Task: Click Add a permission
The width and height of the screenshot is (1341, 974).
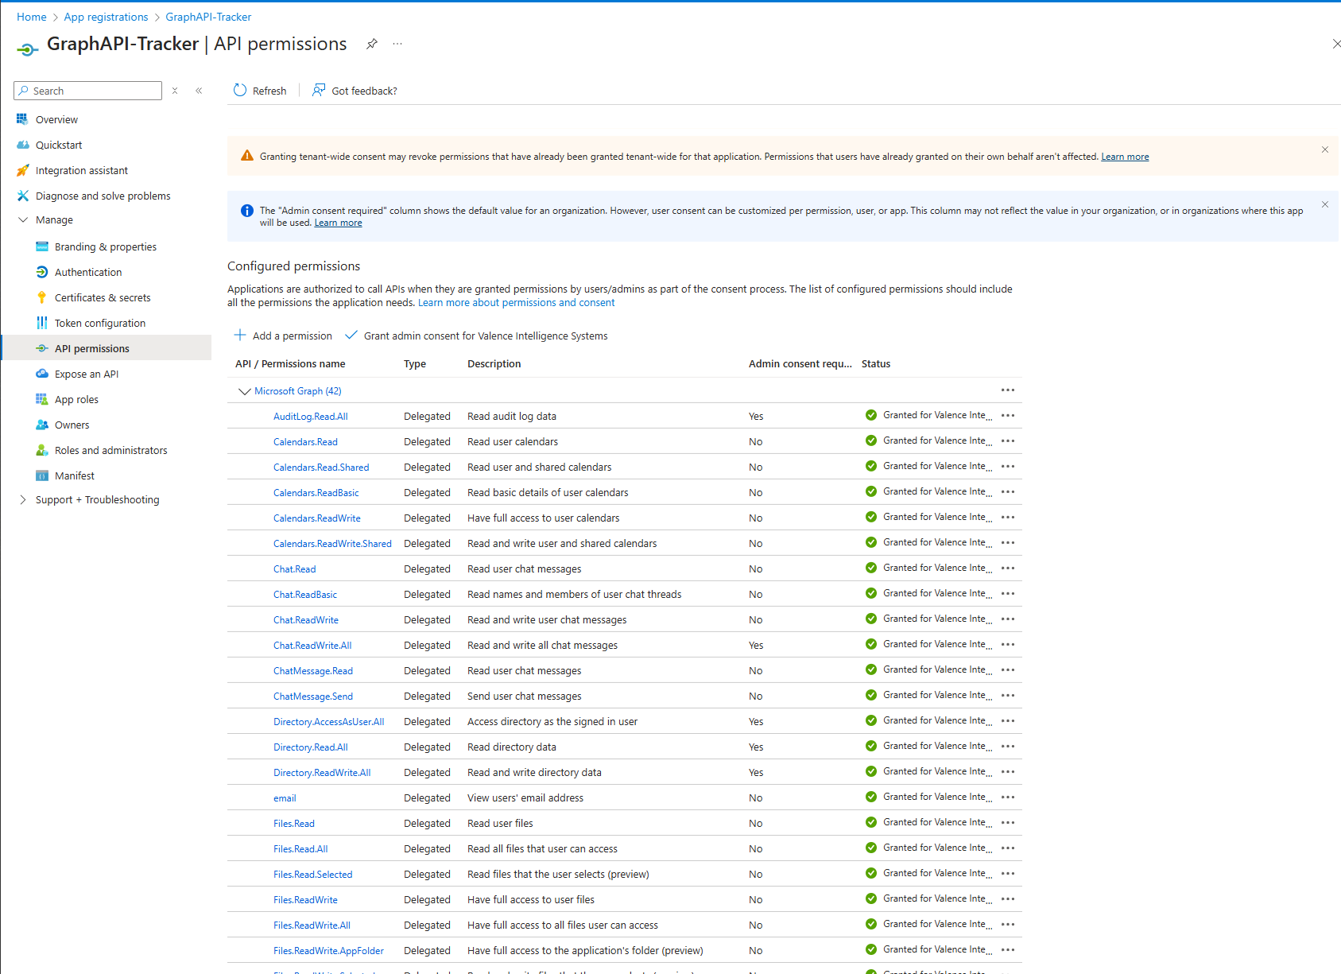Action: coord(283,336)
